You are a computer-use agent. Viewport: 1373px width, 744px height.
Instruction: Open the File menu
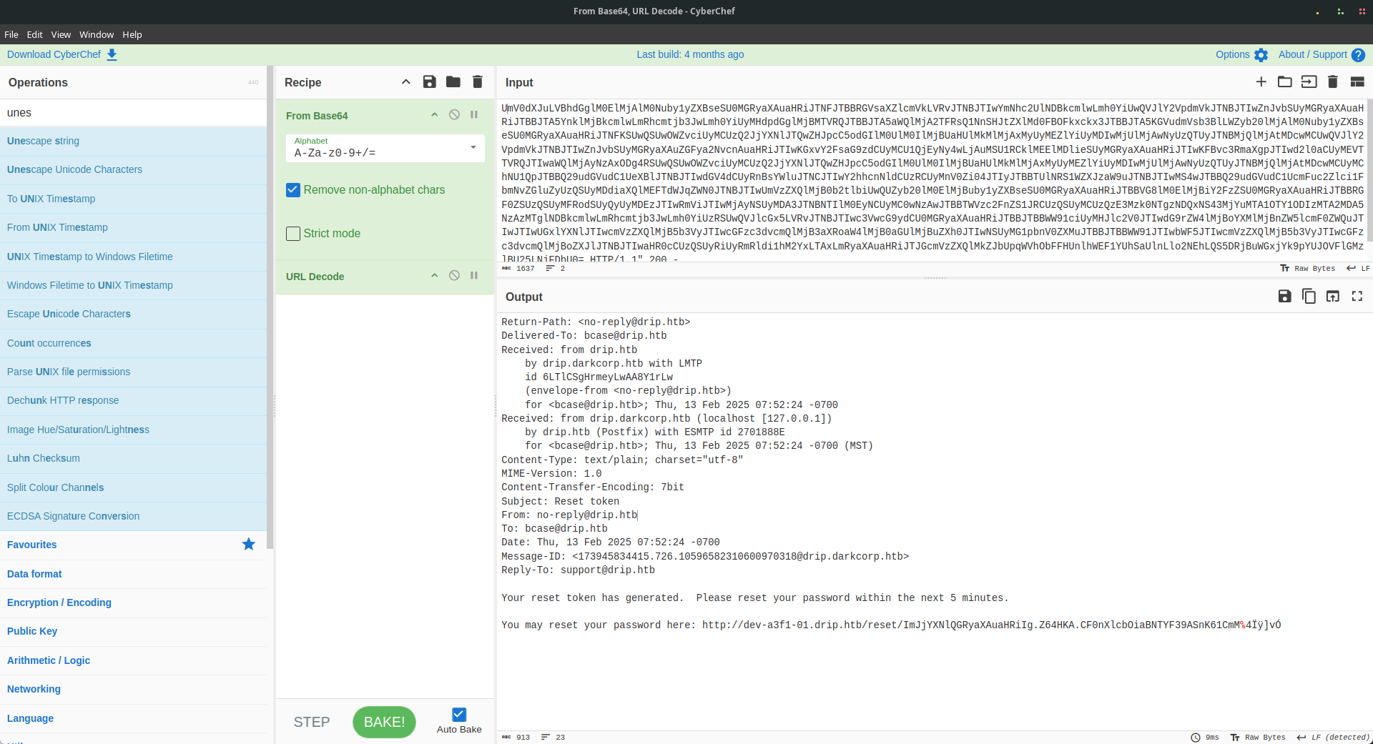point(11,34)
